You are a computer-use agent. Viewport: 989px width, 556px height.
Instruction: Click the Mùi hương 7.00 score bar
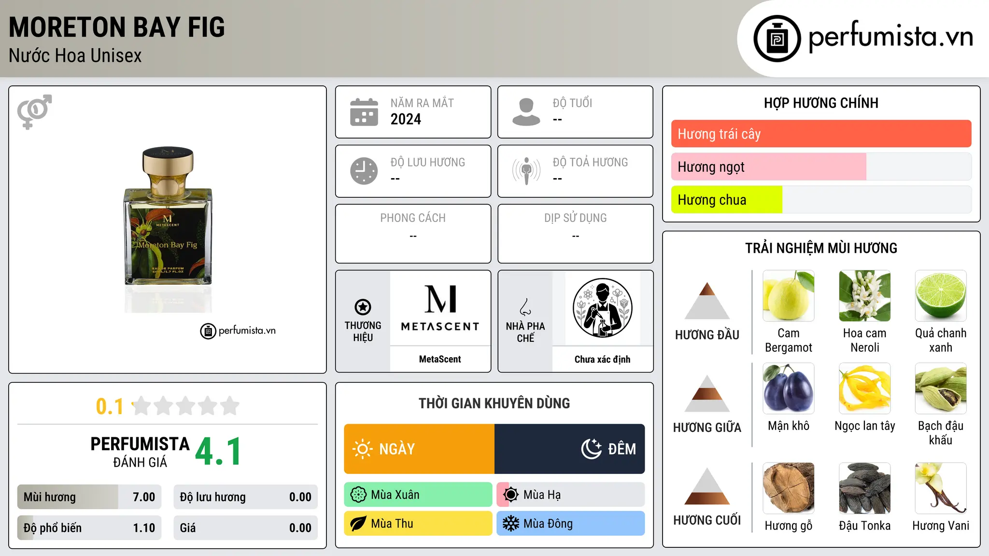click(x=89, y=497)
